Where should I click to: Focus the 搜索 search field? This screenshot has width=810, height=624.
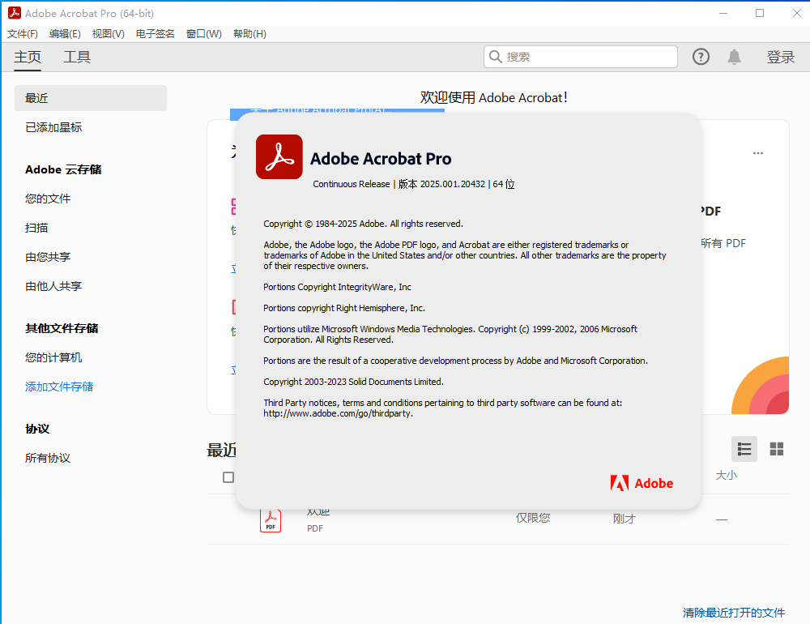[581, 57]
